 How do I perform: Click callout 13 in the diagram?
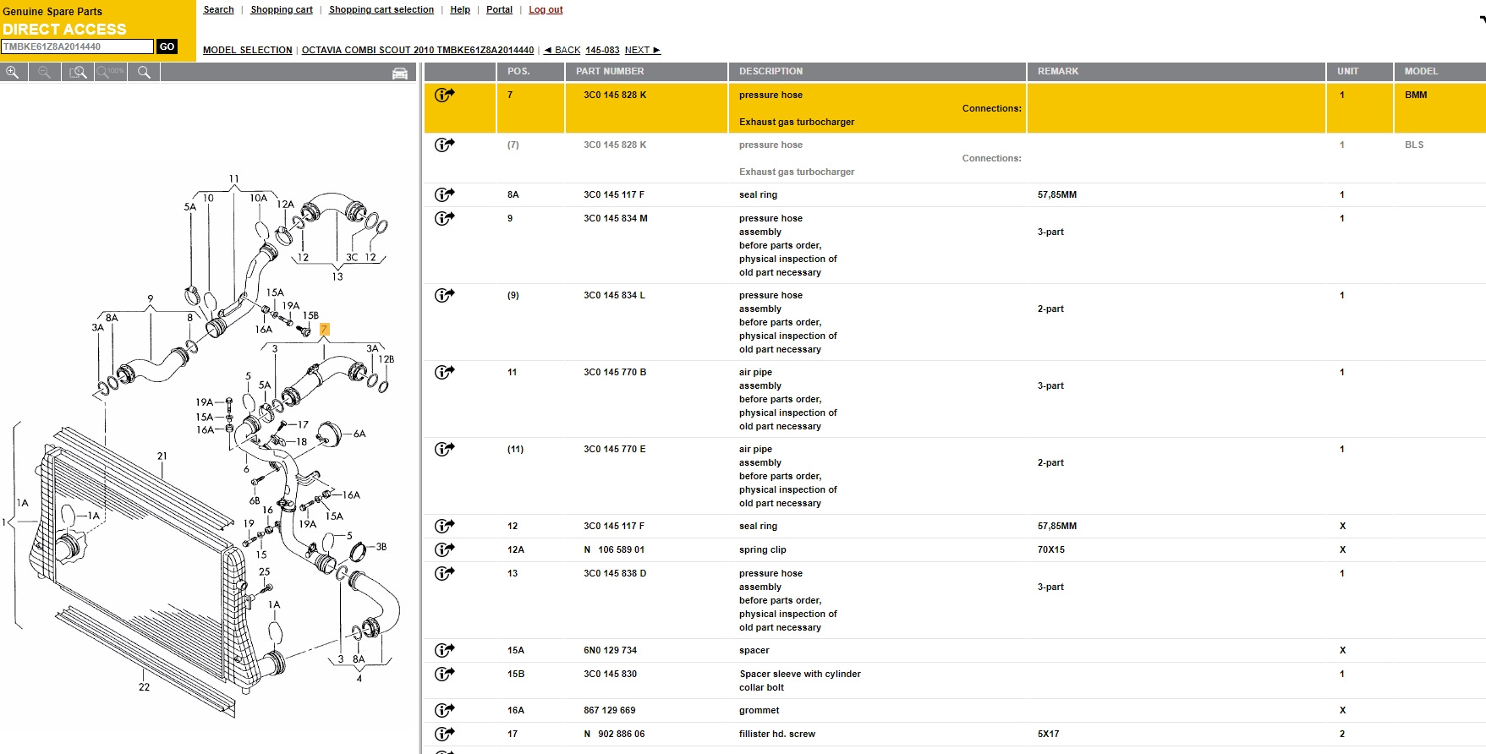tap(337, 276)
